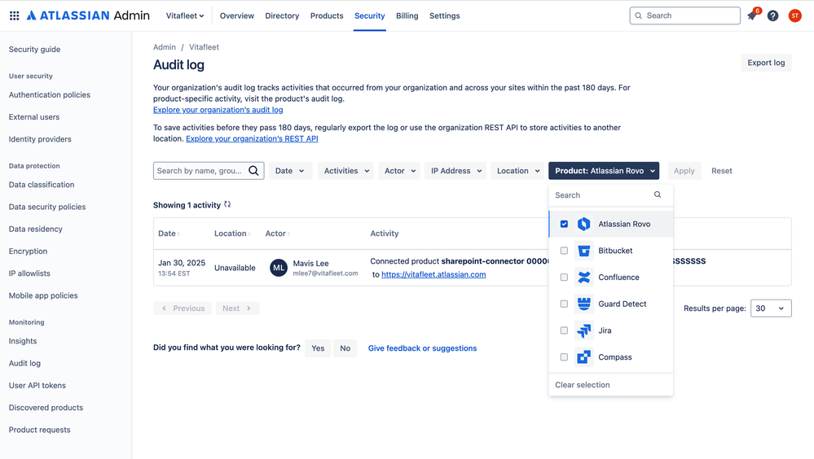The image size is (814, 459).
Task: Open Security guide in sidebar
Action: coord(34,50)
